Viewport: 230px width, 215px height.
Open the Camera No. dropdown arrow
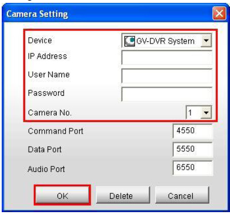tap(206, 112)
